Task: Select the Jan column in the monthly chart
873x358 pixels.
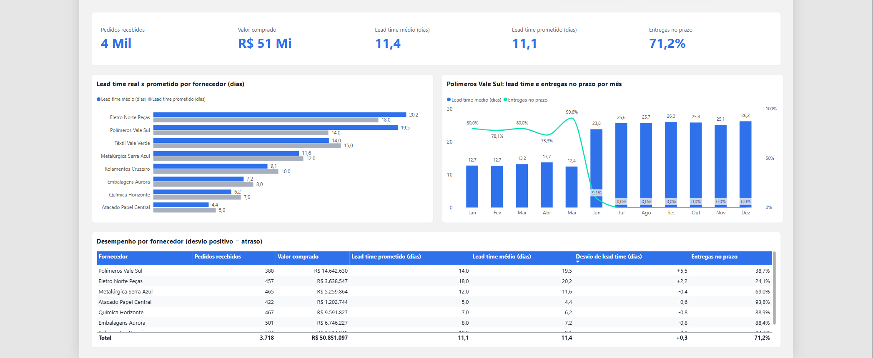Action: 472,186
